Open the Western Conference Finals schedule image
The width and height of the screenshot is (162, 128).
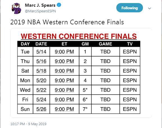pos(81,73)
